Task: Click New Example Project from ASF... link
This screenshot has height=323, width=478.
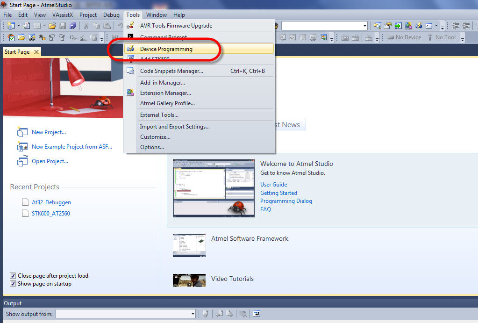Action: 72,147
